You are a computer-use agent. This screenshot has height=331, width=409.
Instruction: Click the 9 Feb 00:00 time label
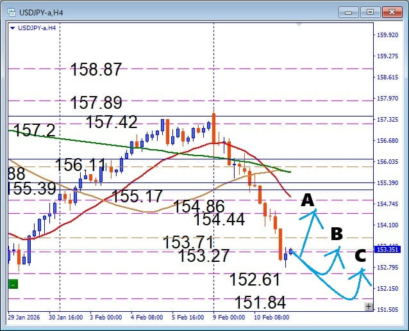pyautogui.click(x=229, y=318)
